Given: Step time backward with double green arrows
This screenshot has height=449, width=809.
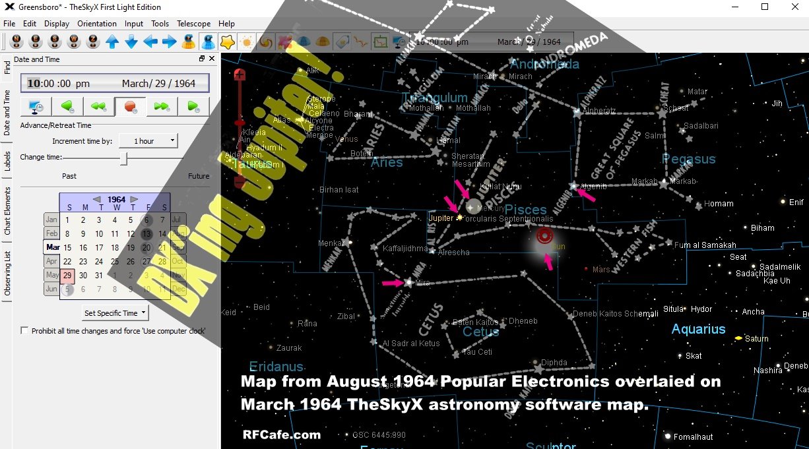Looking at the screenshot, I should pyautogui.click(x=99, y=106).
